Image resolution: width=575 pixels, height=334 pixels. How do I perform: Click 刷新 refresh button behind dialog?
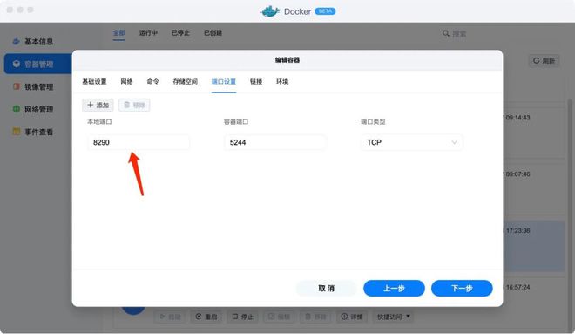pos(544,60)
